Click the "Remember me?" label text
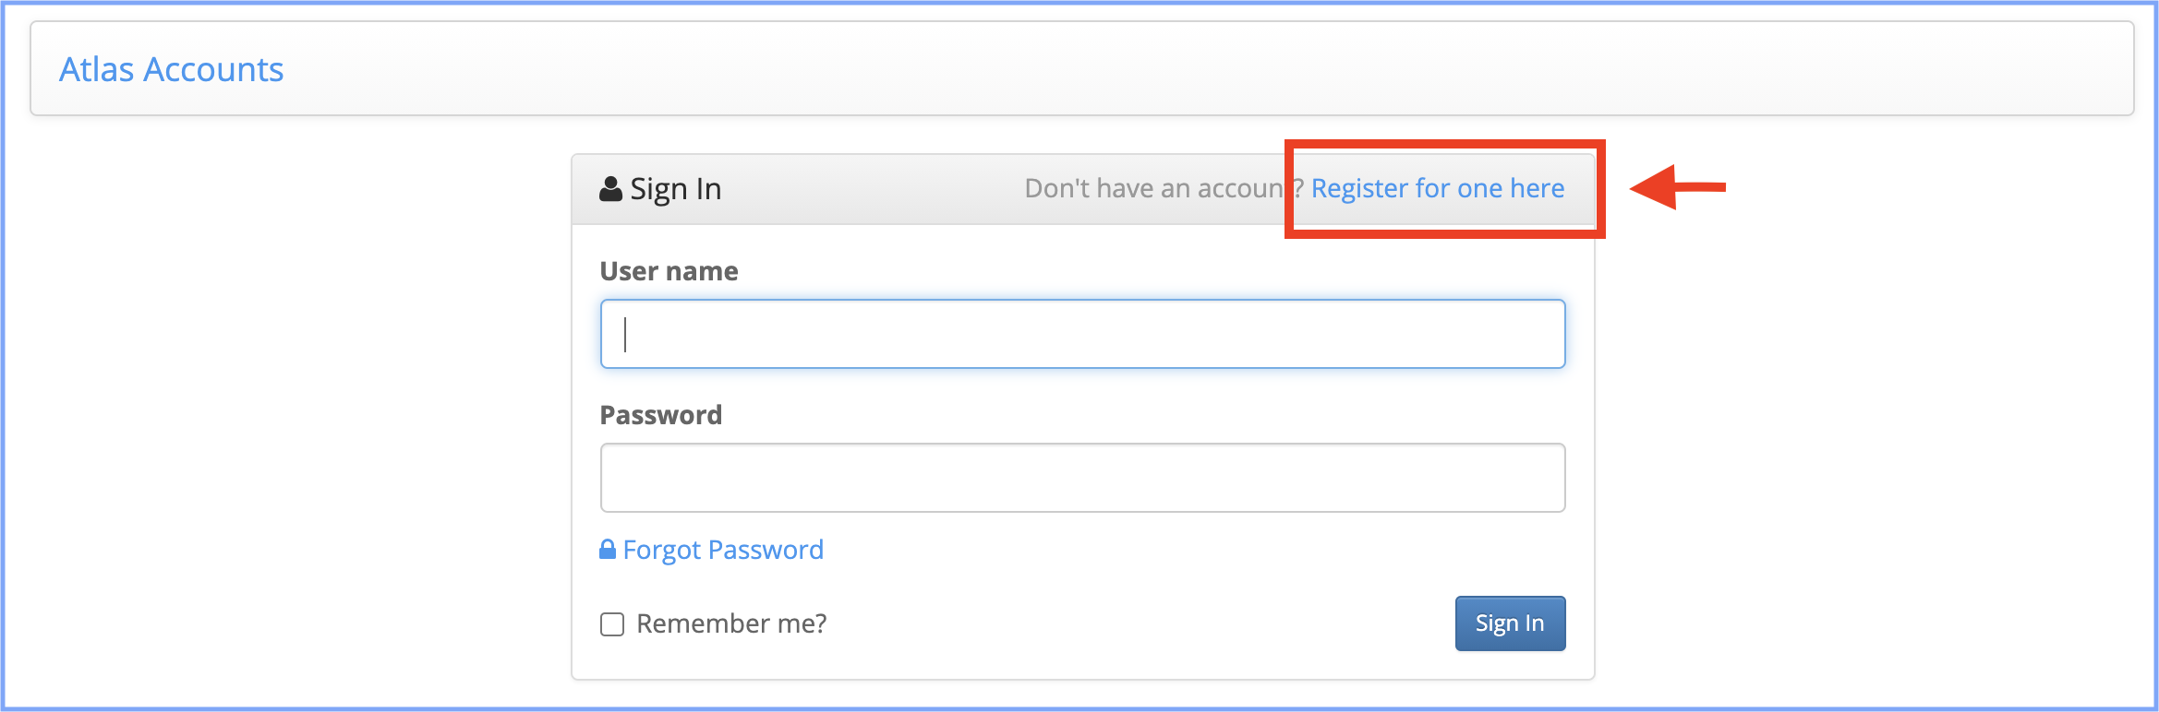Screen dimensions: 2159x712 (731, 624)
